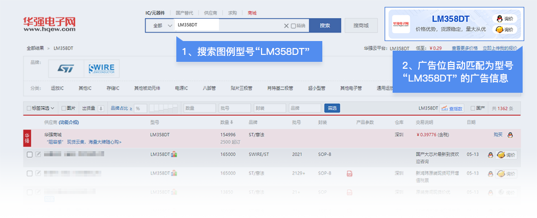Click the QQ penguin icon on the 华强商城 row

(x=510, y=135)
